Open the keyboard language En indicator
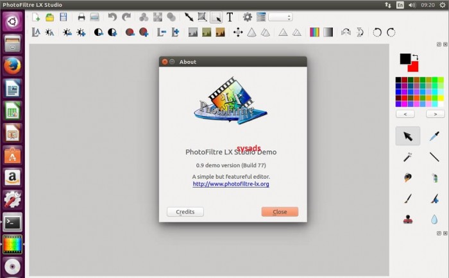Image resolution: width=449 pixels, height=278 pixels. [400, 5]
